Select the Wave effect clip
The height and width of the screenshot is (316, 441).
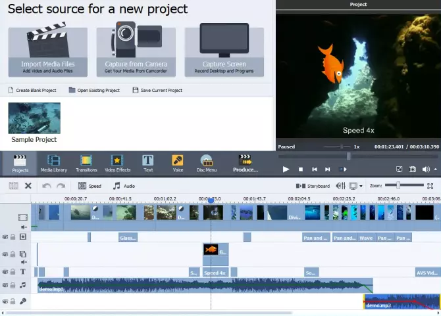(x=366, y=238)
